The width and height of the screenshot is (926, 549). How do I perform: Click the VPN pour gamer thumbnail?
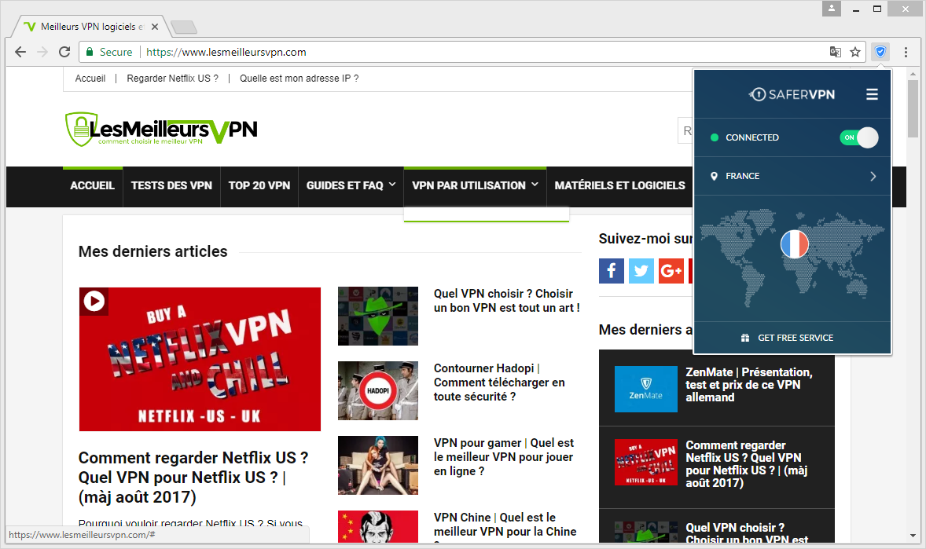tap(378, 465)
